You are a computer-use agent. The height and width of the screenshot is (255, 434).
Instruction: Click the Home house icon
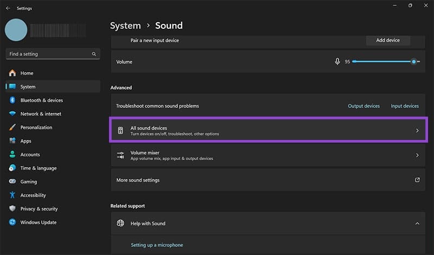point(12,73)
